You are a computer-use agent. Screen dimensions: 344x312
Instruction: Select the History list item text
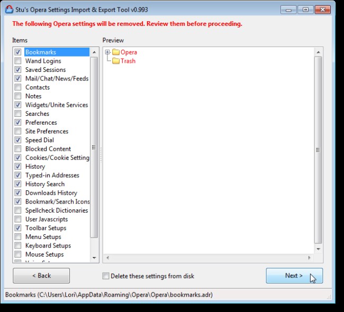(35, 167)
